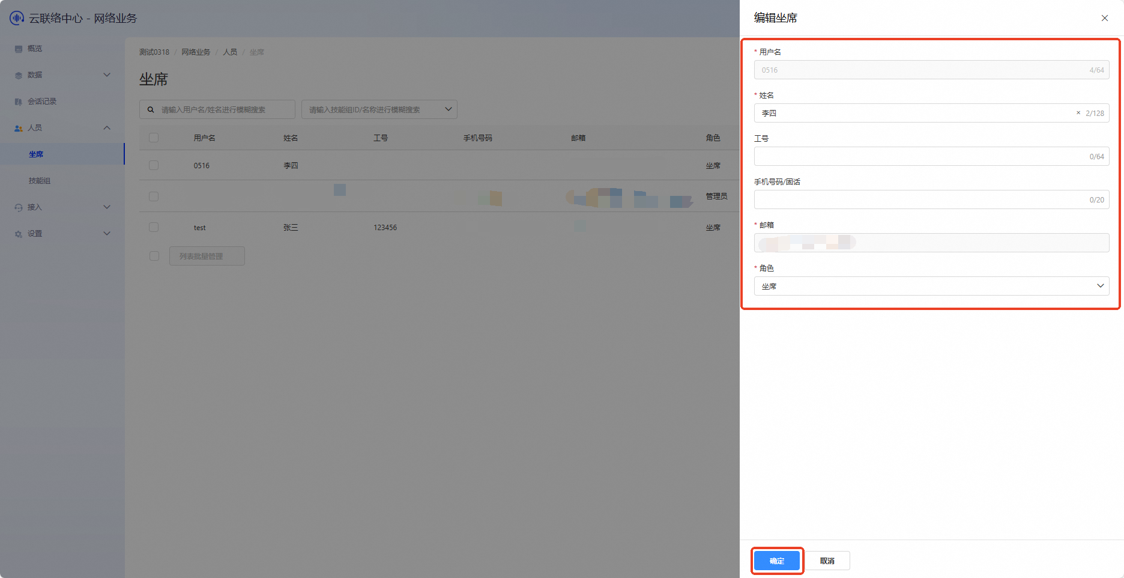Click the search magnifier icon
Viewport: 1124px width, 578px height.
[x=151, y=109]
